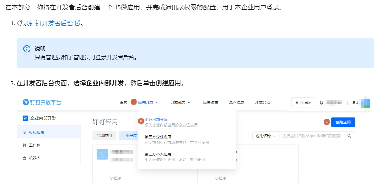Click the 钉钉应用 page heading
The image size is (386, 196).
(x=105, y=122)
